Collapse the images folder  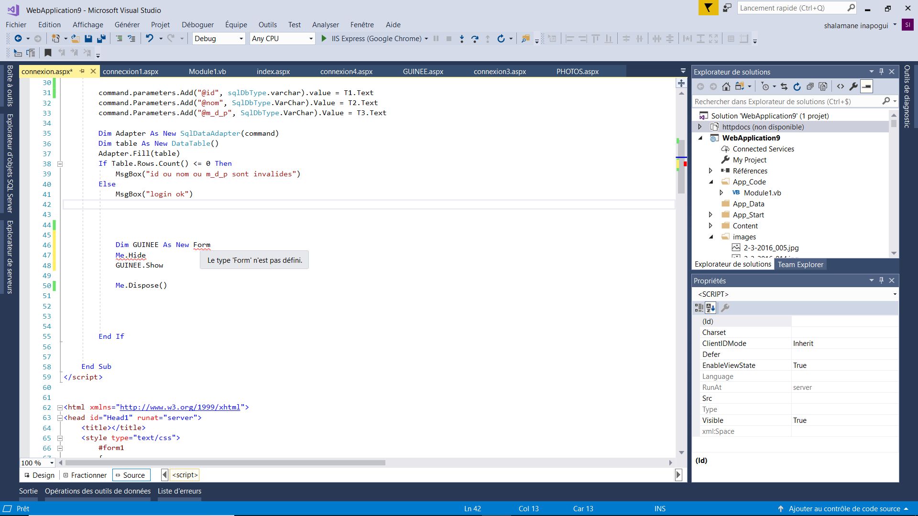pos(710,237)
